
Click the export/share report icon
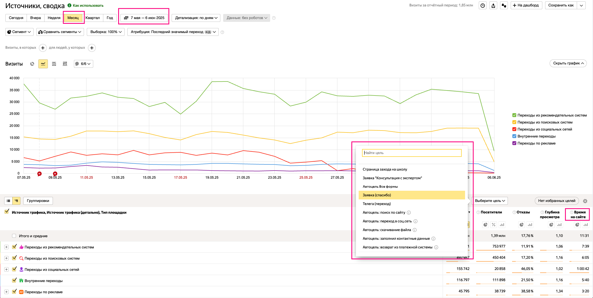(493, 5)
